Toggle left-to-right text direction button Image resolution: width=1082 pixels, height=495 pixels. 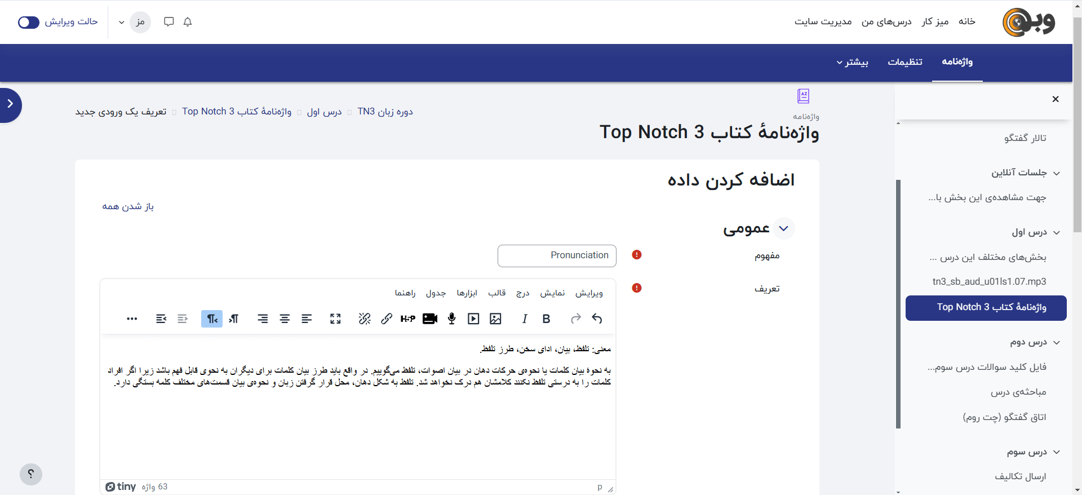point(234,319)
